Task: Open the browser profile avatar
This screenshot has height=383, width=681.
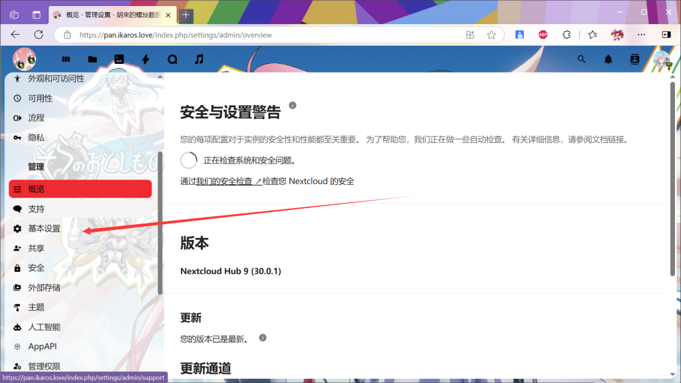Action: (x=617, y=35)
